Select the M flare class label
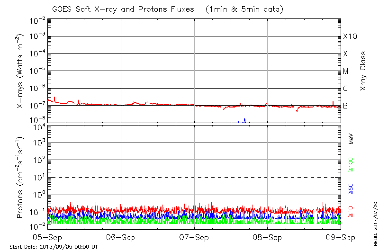The image size is (379, 251). click(x=346, y=71)
